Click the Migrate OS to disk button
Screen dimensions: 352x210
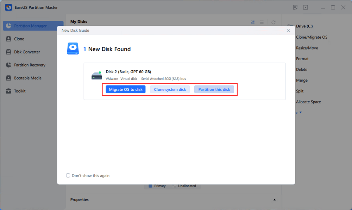126,89
